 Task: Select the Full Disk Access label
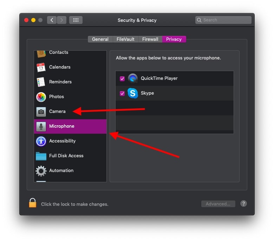coord(66,156)
